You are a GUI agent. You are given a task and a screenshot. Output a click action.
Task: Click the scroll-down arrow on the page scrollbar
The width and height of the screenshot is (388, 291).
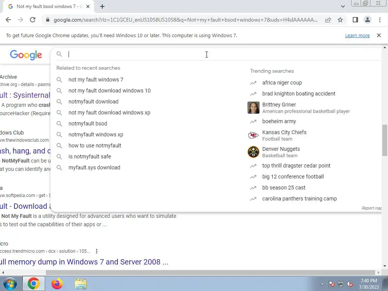(385, 266)
